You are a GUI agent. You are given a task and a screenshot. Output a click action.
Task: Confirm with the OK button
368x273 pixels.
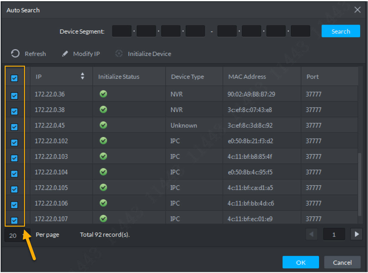coord(301,262)
